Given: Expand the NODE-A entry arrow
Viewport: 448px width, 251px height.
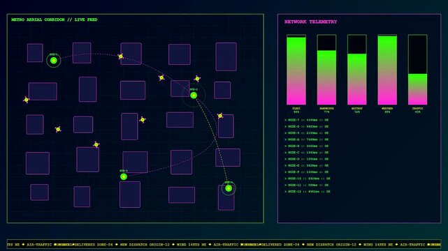Looking at the screenshot, I should pos(285,139).
